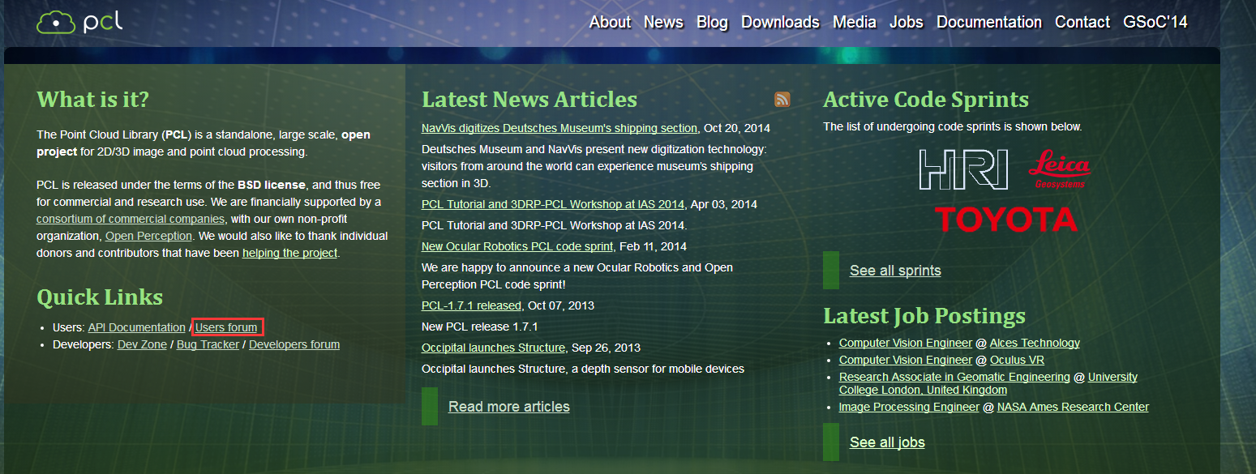Open Occipital launches Structure article
1256x474 pixels.
(x=494, y=348)
